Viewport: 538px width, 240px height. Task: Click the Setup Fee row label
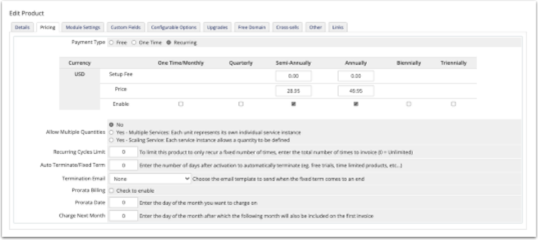(x=121, y=74)
